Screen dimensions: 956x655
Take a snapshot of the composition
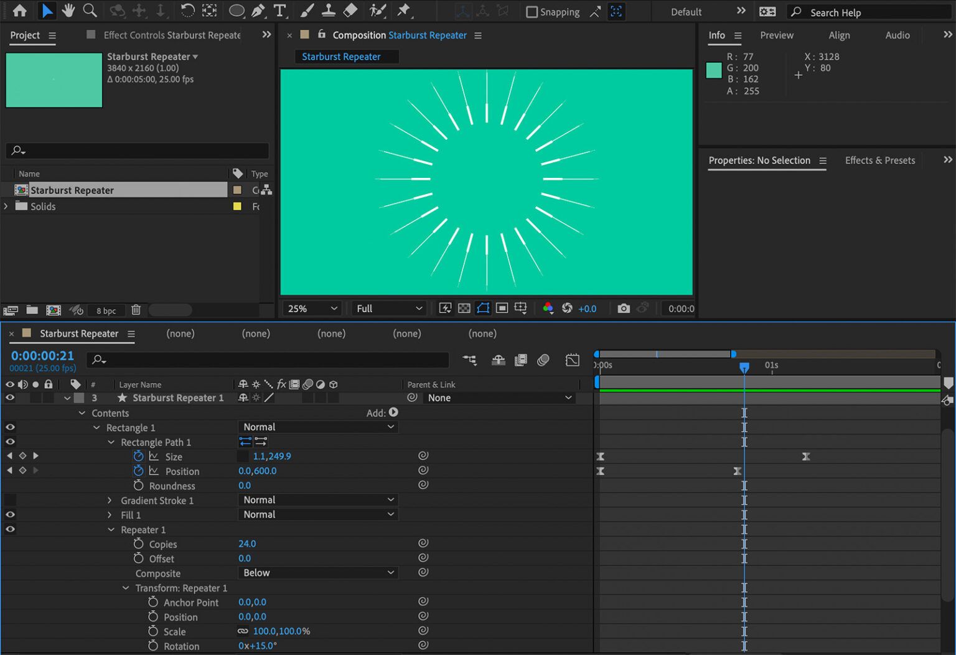[624, 308]
